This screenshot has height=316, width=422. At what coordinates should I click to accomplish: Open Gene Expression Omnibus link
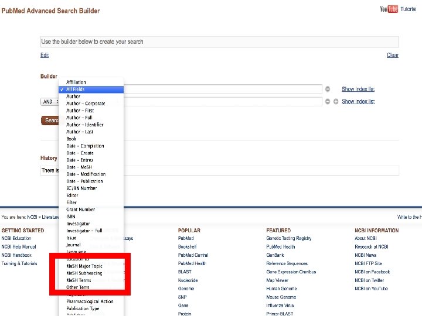(x=291, y=272)
